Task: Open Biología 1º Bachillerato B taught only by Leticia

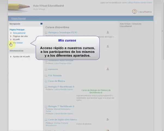Action: click(x=61, y=87)
